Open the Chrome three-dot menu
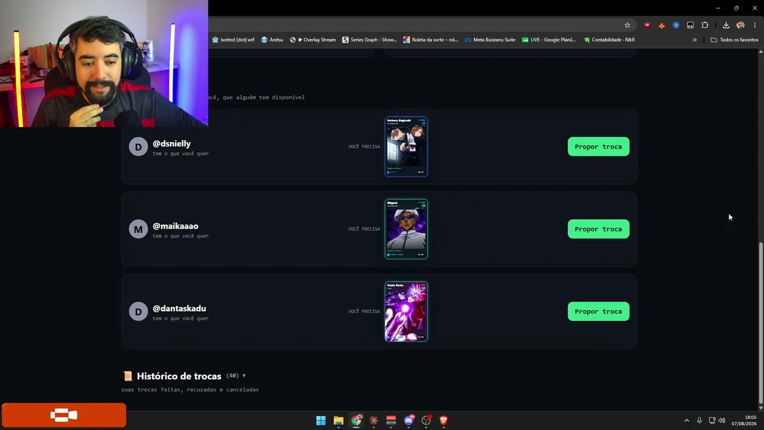 coord(754,25)
